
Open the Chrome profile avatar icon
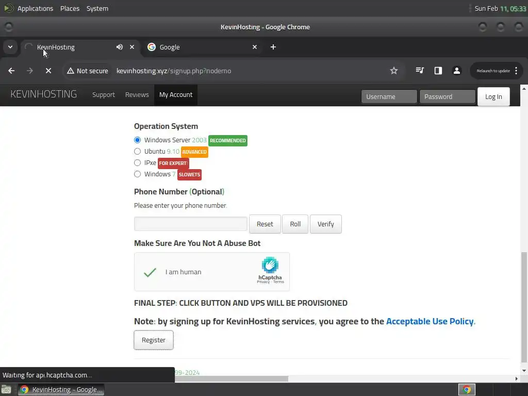pos(457,70)
